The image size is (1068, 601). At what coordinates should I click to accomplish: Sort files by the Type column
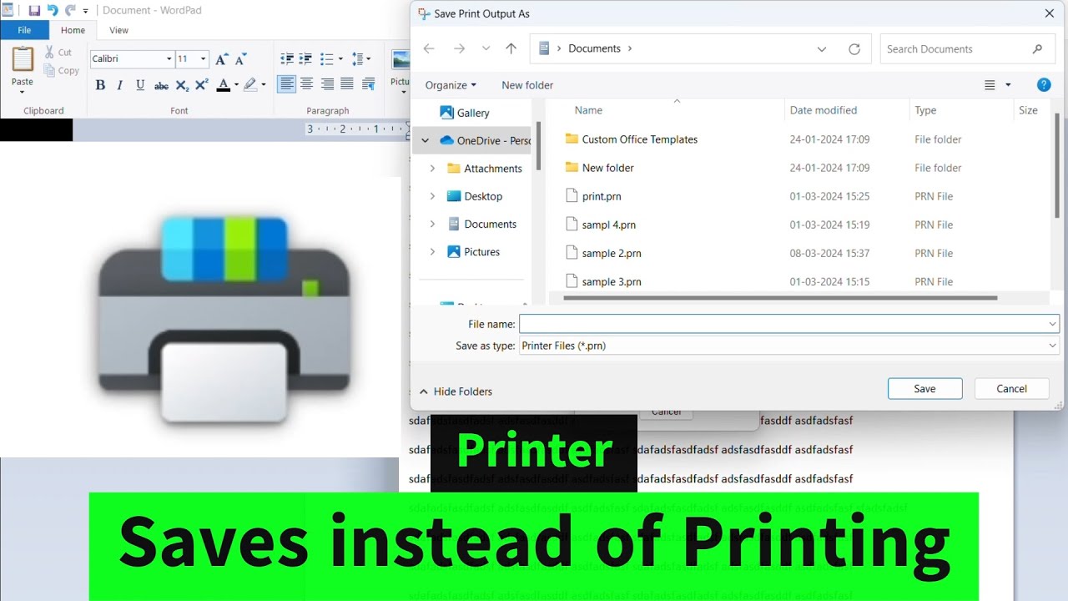coord(925,110)
